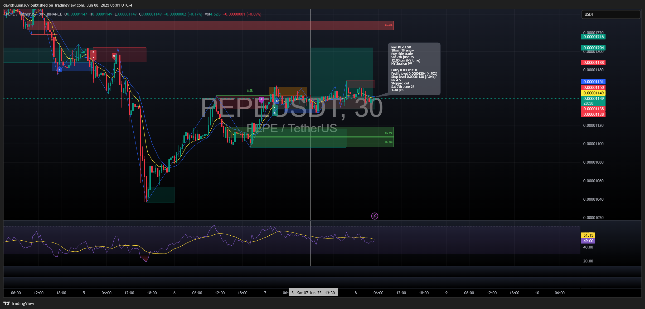Click the close value C0.00001149
Image resolution: width=645 pixels, height=309 pixels.
click(150, 14)
